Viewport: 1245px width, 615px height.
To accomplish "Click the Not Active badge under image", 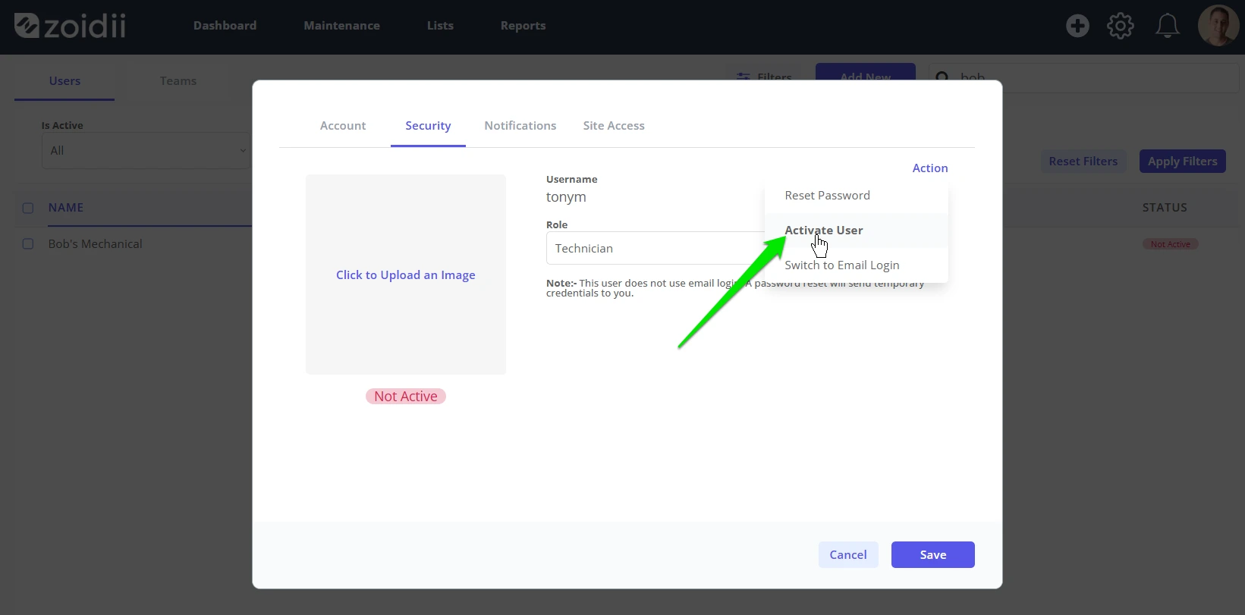I will pyautogui.click(x=406, y=397).
